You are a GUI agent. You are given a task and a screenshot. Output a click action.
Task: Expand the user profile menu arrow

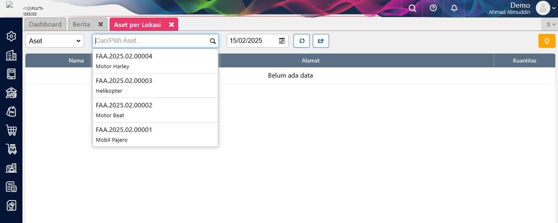coord(554,8)
